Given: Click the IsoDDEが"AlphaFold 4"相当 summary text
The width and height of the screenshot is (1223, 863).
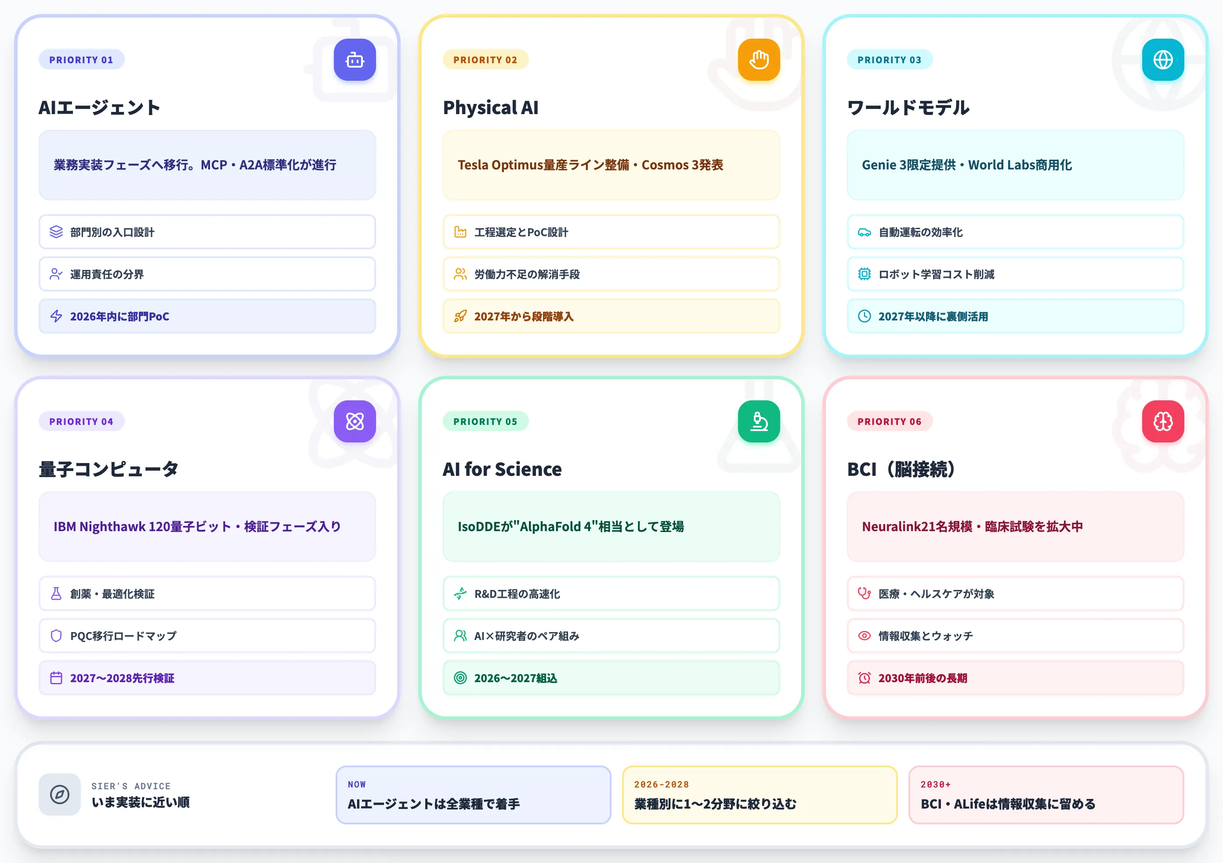Looking at the screenshot, I should [571, 526].
